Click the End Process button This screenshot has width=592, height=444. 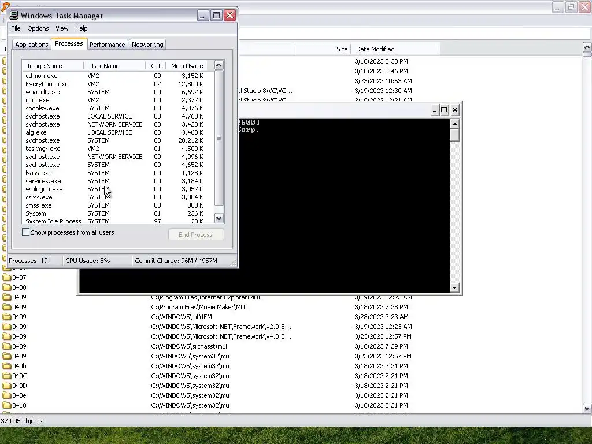point(196,235)
